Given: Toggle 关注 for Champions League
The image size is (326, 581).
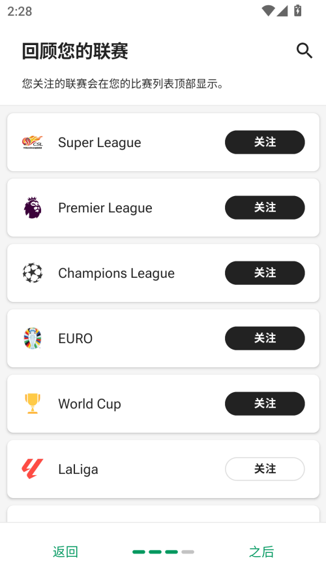Looking at the screenshot, I should [265, 273].
